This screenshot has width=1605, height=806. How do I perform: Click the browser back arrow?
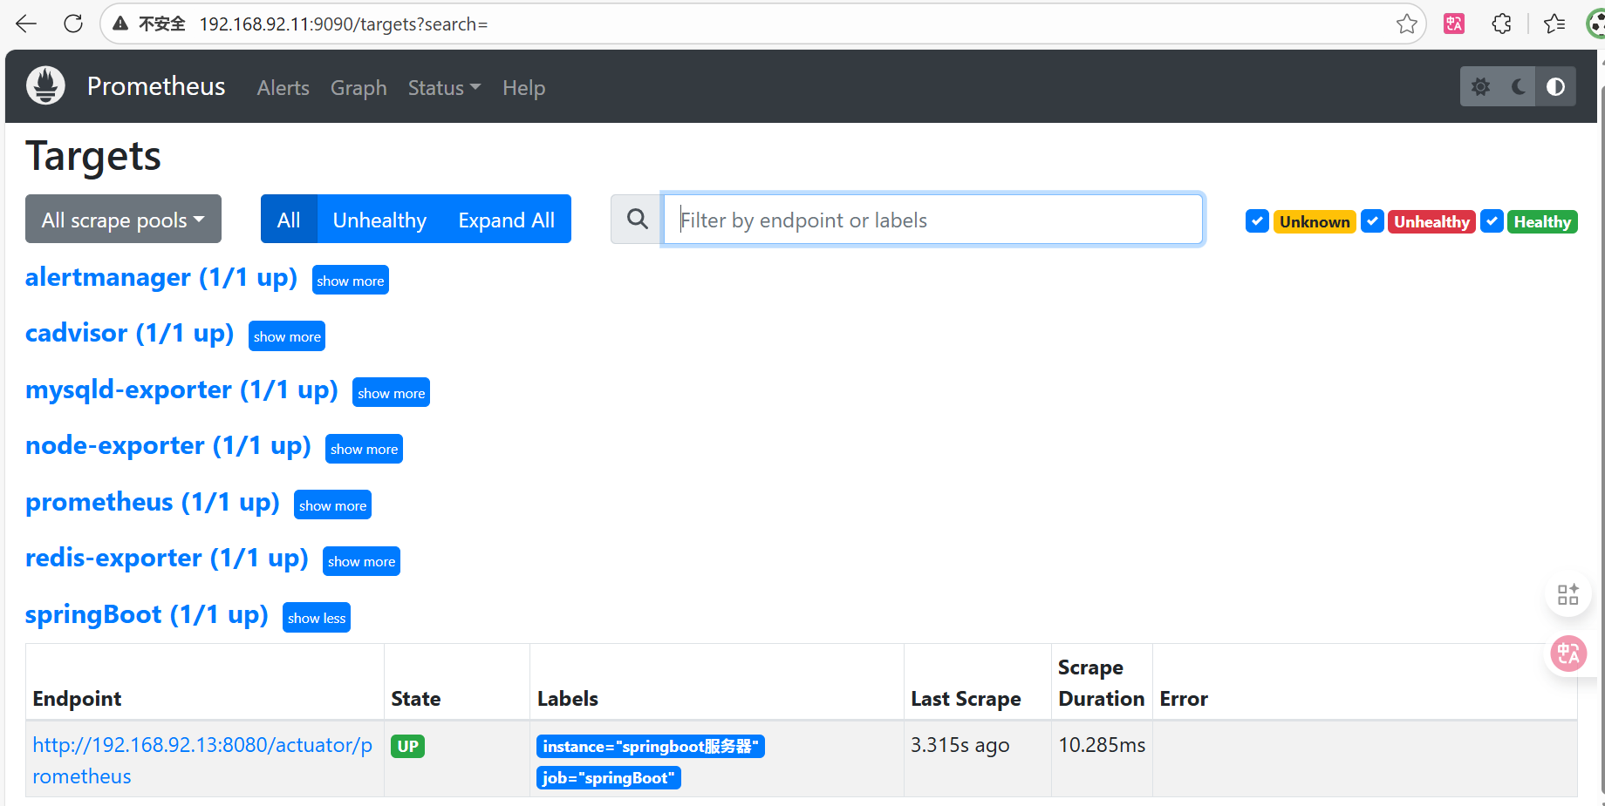click(x=26, y=24)
